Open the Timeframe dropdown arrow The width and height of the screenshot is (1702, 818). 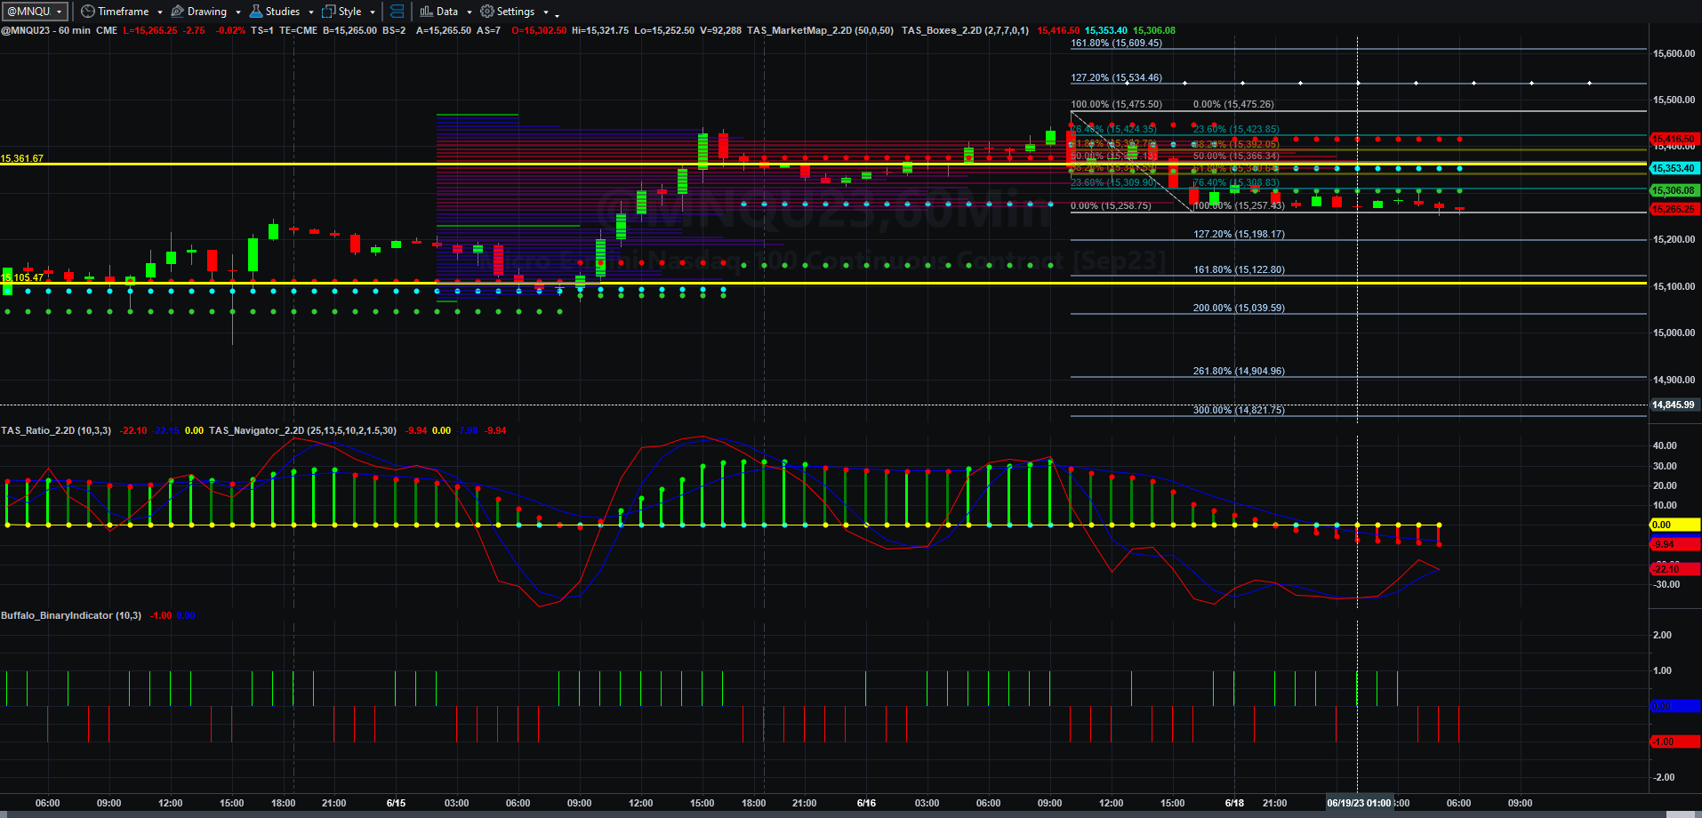(160, 12)
